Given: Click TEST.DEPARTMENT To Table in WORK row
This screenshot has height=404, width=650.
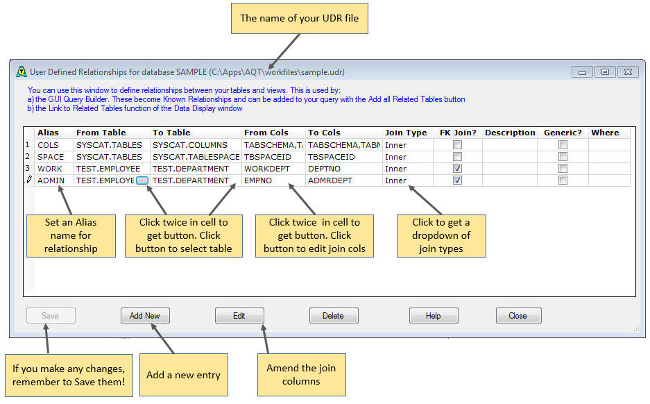Looking at the screenshot, I should click(x=196, y=169).
